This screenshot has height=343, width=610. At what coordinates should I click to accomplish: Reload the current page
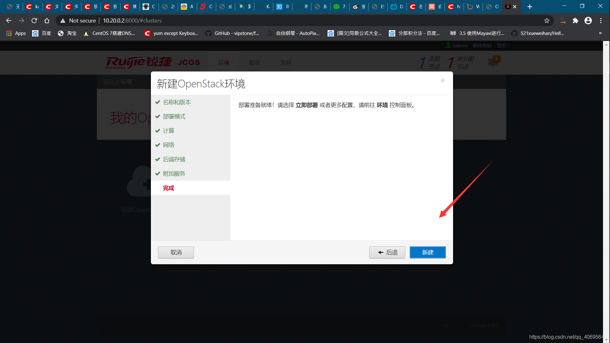click(34, 21)
